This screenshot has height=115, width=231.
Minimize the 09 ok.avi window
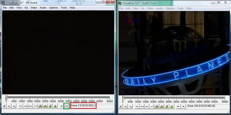[98, 2]
